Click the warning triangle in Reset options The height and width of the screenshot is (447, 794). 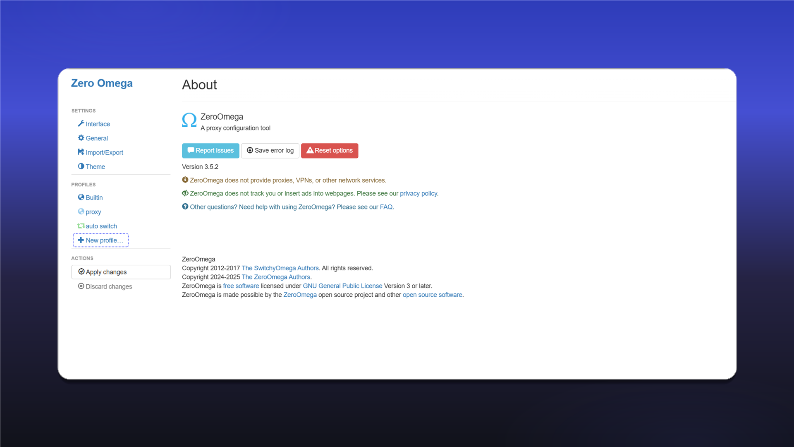point(310,150)
